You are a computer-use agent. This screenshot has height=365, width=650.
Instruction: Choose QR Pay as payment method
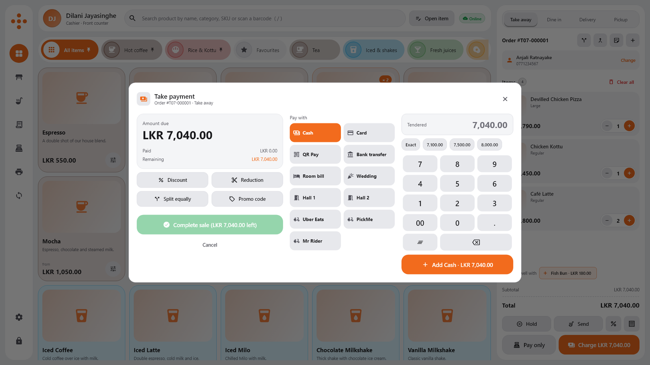click(x=315, y=155)
